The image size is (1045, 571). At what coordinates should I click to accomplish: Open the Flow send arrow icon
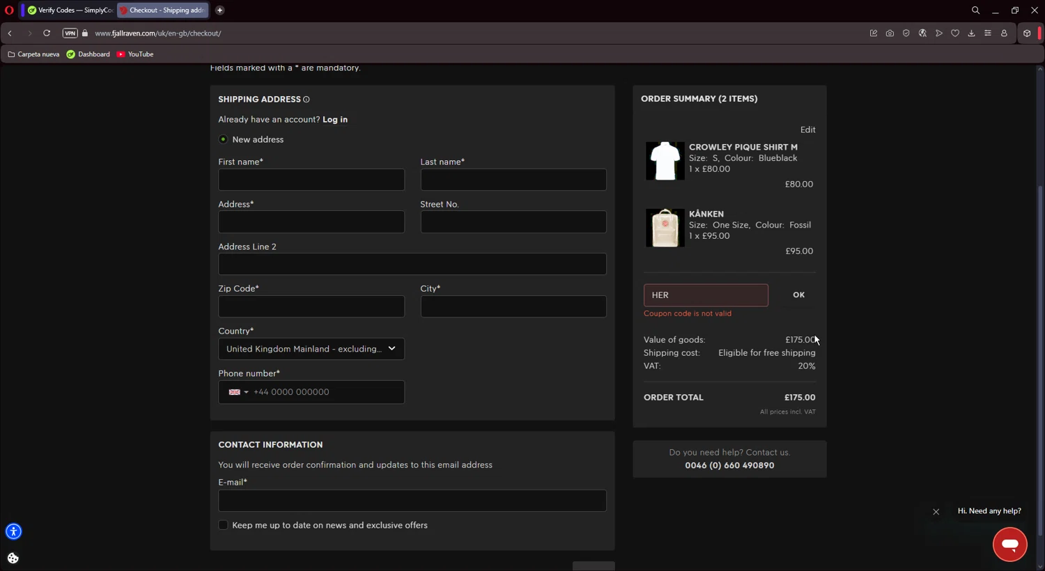(x=939, y=33)
